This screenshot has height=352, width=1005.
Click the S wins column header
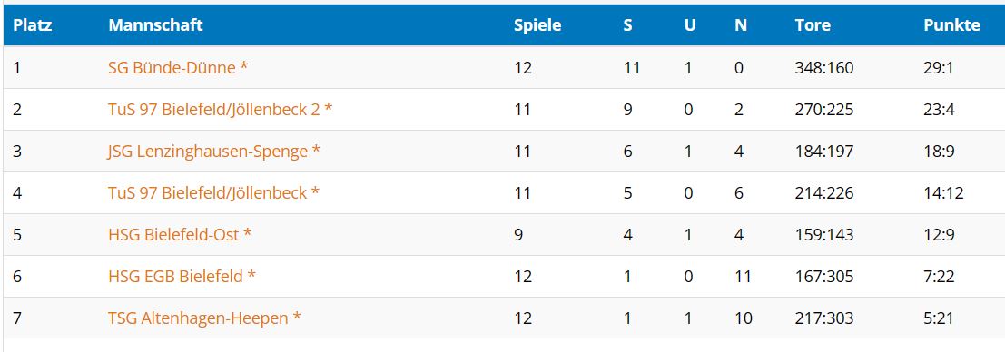click(x=627, y=25)
